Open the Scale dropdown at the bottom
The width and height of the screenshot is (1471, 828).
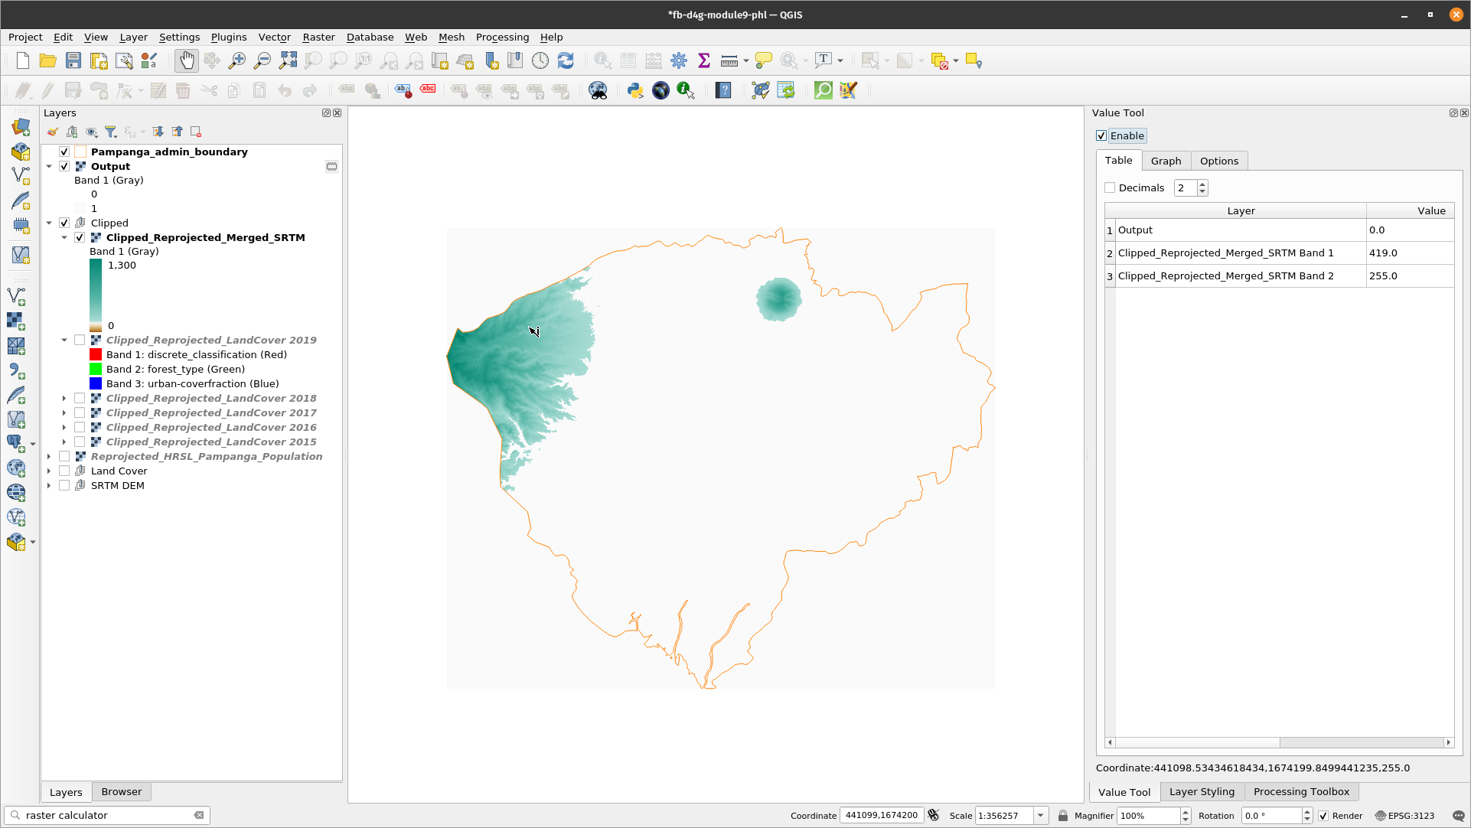1039,815
